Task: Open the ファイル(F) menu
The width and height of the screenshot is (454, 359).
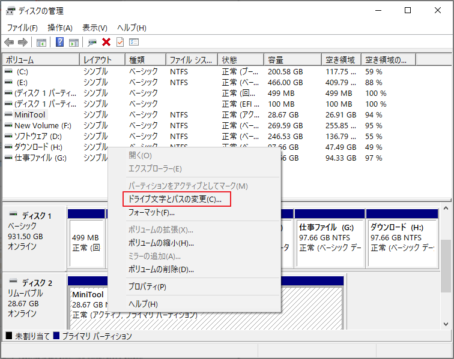Action: [x=22, y=28]
